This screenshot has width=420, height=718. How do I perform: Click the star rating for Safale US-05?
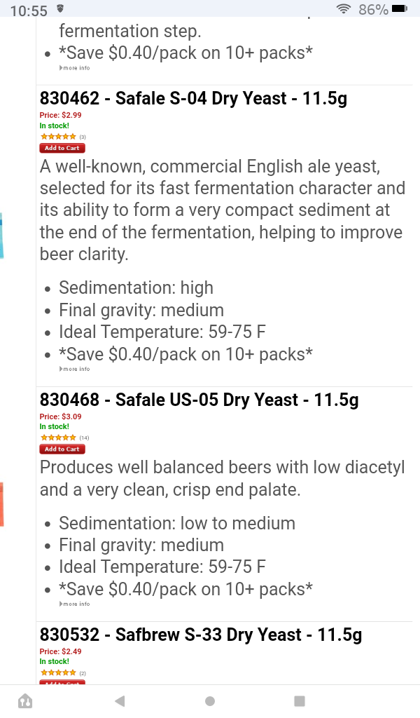click(x=58, y=438)
